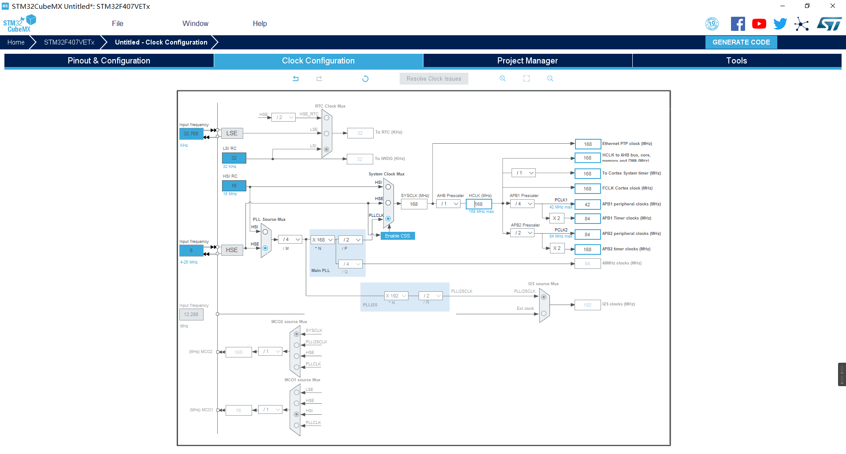Click the APB1 peripheral clocks 42 box
This screenshot has height=454, width=846.
[587, 205]
